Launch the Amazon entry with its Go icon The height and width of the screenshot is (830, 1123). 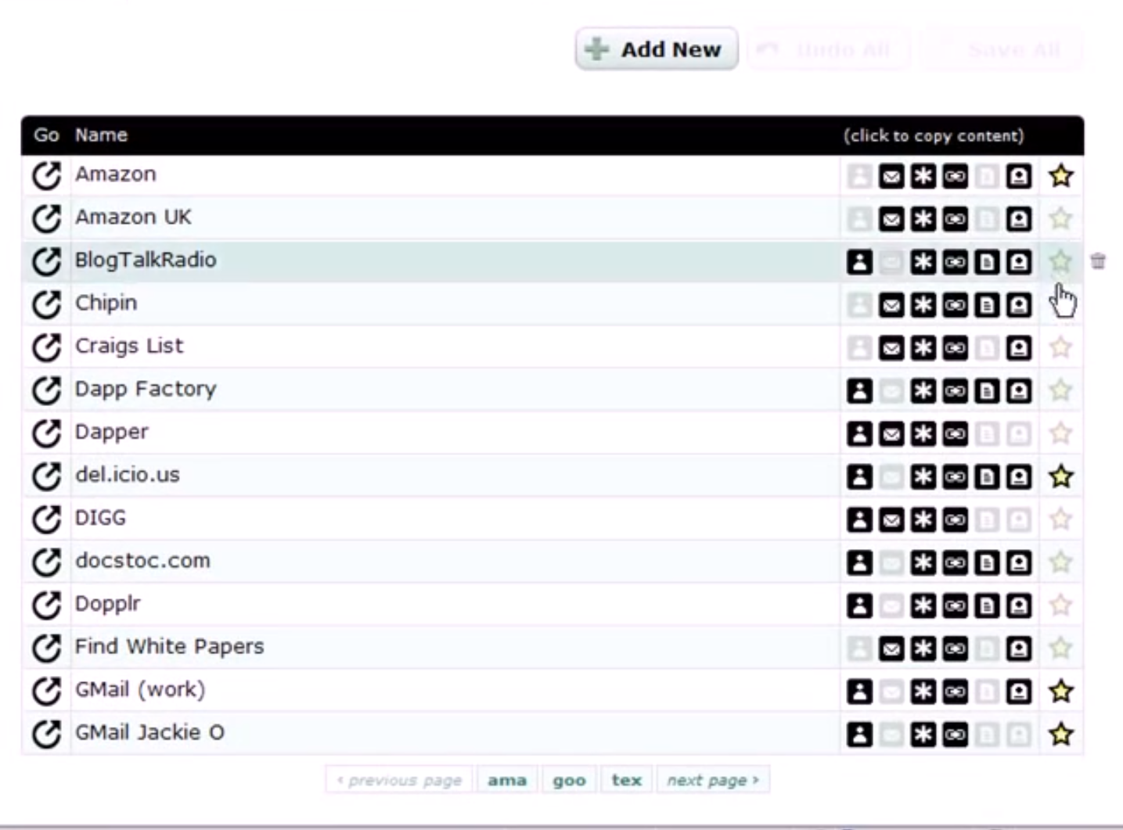click(46, 176)
